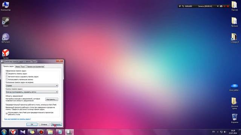Open the taskbar clock and date
This screenshot has height=135, width=241.
(x=233, y=132)
